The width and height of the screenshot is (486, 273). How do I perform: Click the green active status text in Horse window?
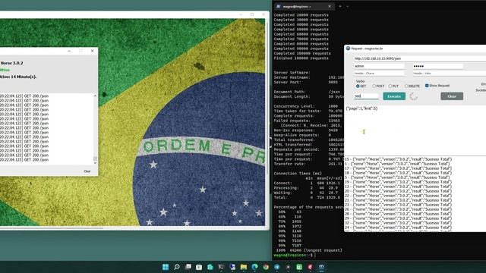click(x=5, y=70)
